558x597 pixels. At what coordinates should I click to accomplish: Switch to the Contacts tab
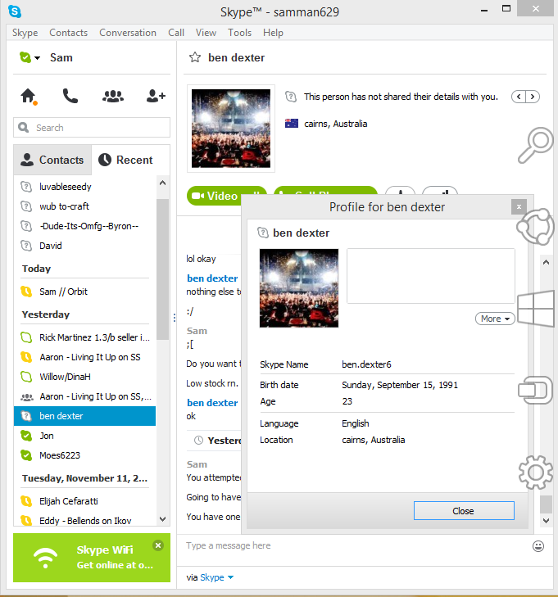[52, 160]
